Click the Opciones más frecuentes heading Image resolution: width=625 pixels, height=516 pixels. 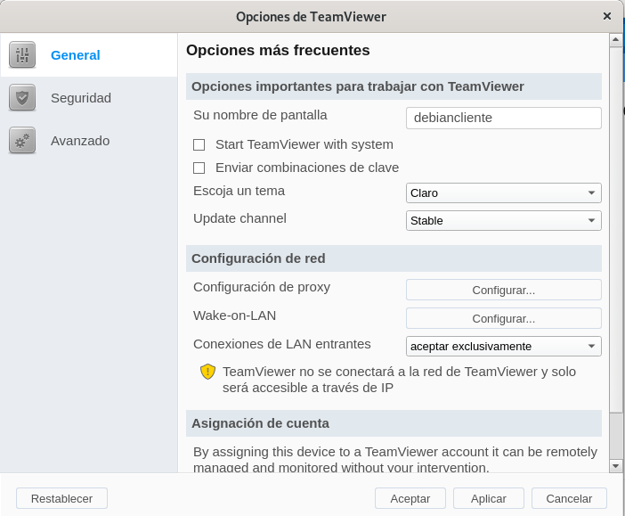[278, 50]
